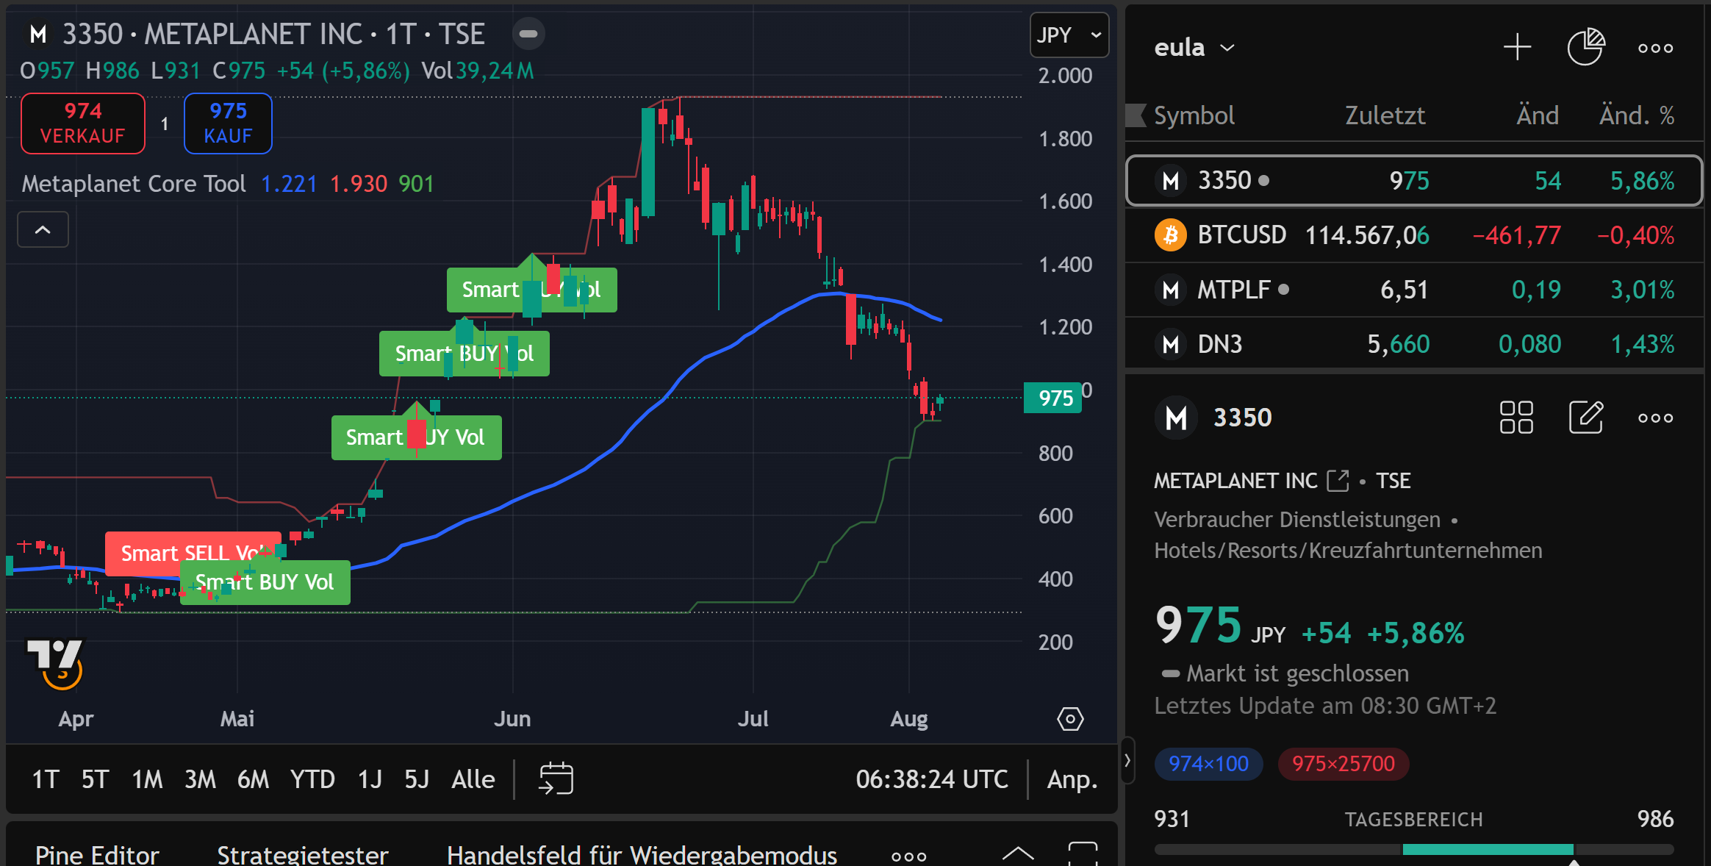Set the chart range to 5T
This screenshot has height=866, width=1711.
pos(95,779)
